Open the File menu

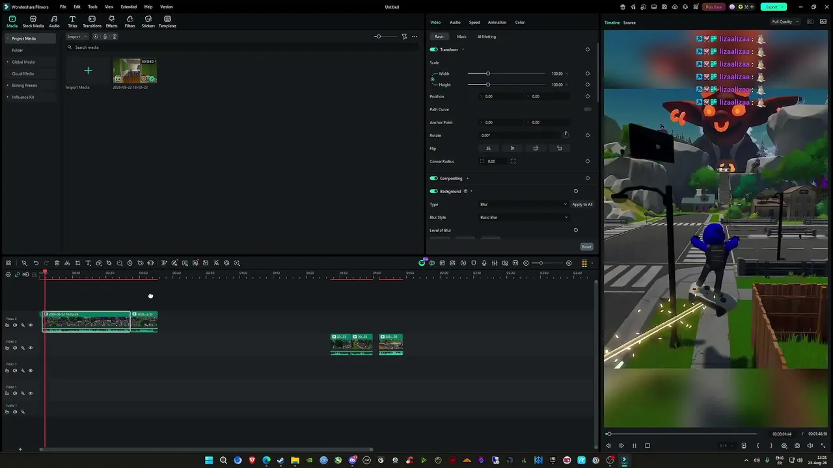pos(63,6)
